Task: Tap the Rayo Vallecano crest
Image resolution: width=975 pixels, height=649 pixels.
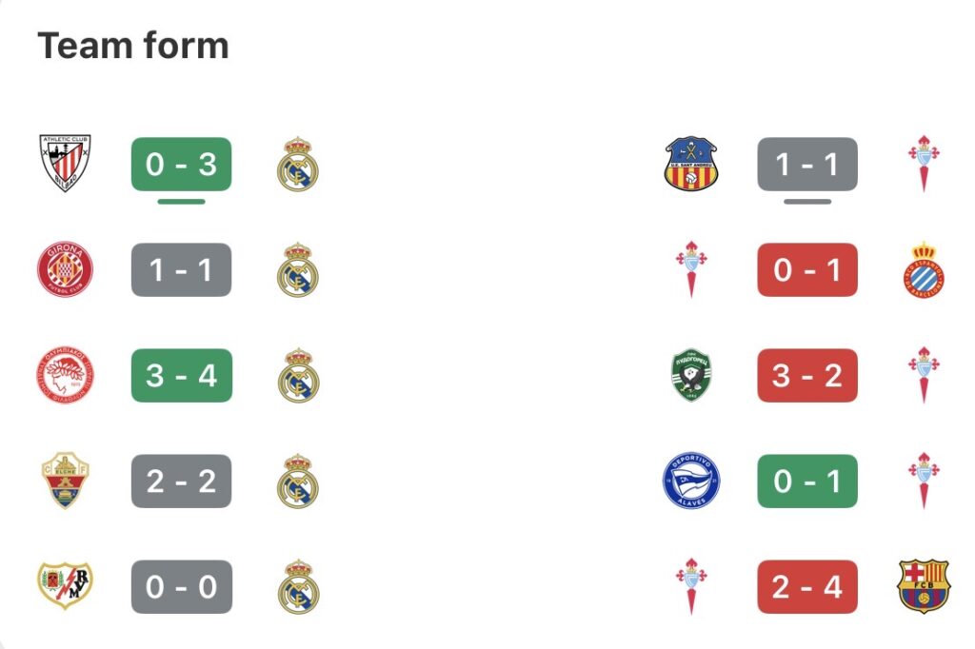Action: pyautogui.click(x=65, y=585)
